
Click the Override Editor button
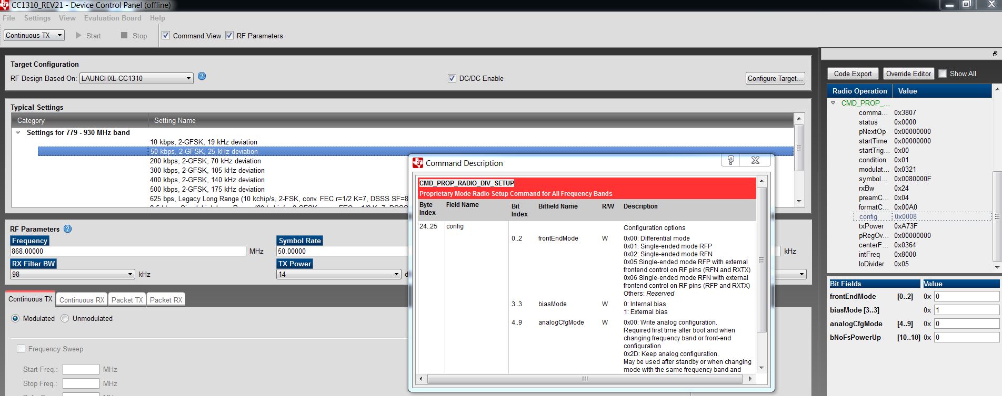[x=908, y=74]
